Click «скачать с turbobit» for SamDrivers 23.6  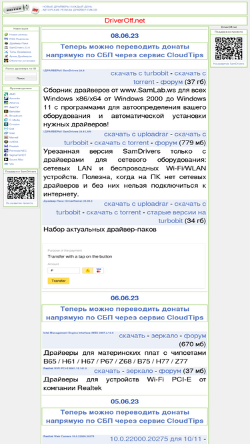(139, 74)
